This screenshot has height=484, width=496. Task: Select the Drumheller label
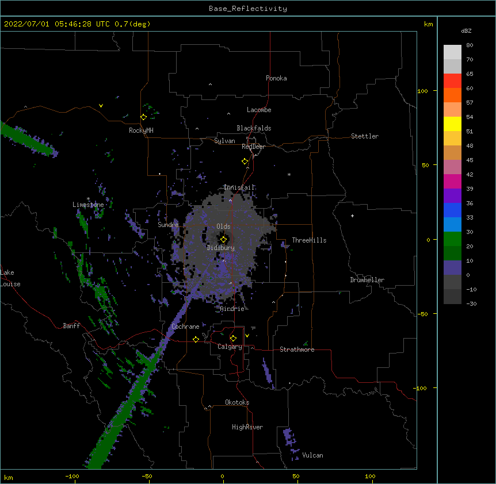tap(367, 280)
